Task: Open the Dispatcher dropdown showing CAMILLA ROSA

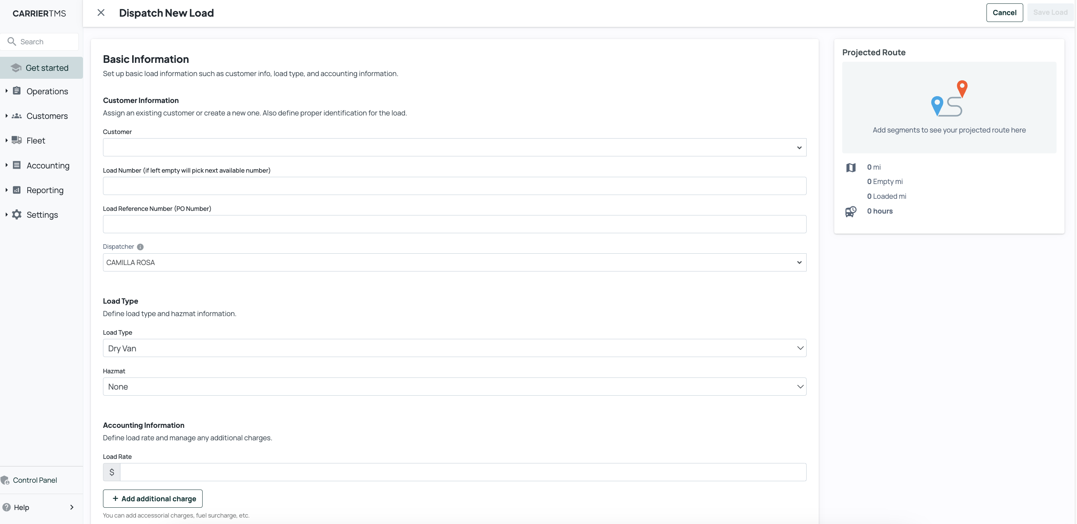Action: pos(454,262)
